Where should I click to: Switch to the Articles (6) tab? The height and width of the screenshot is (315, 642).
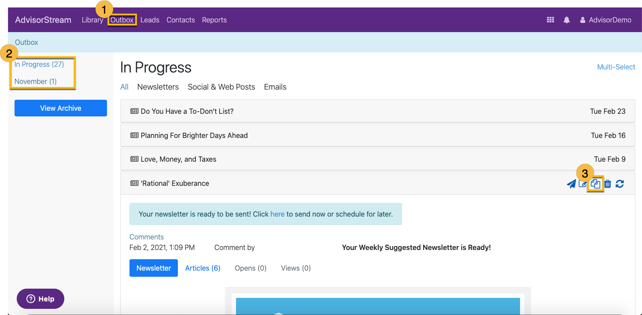pyautogui.click(x=203, y=268)
